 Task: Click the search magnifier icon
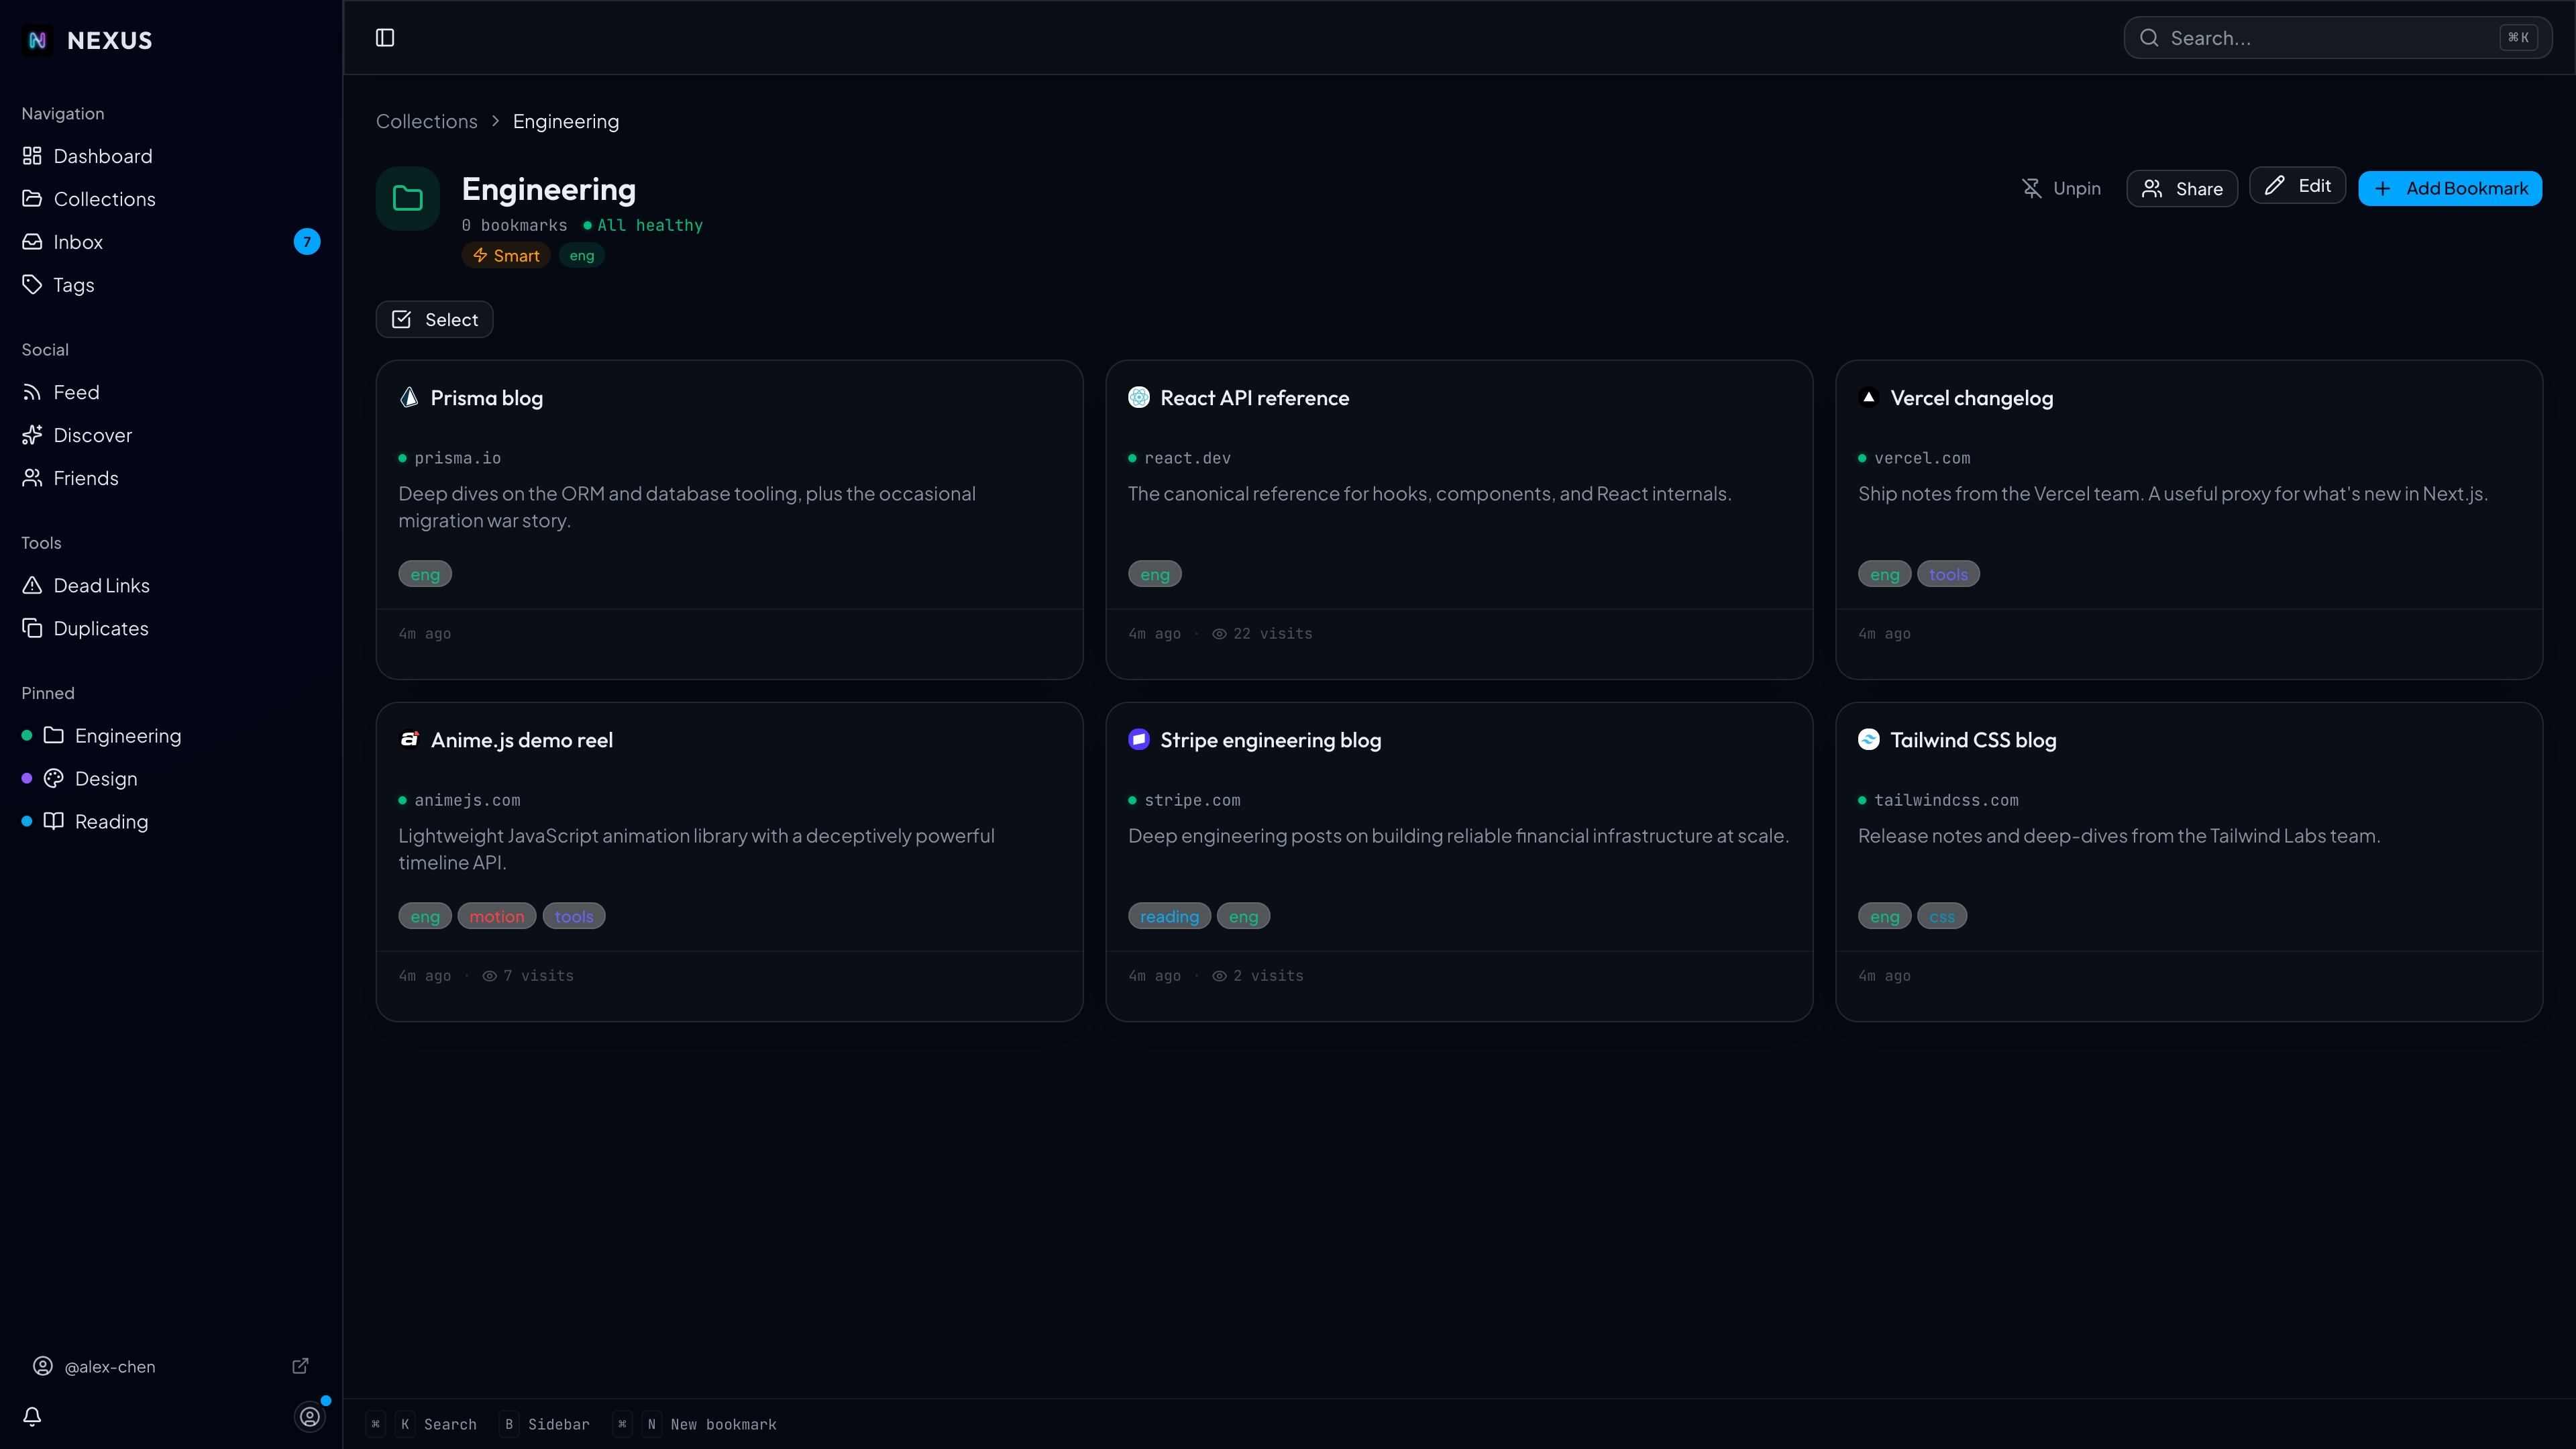[2149, 38]
